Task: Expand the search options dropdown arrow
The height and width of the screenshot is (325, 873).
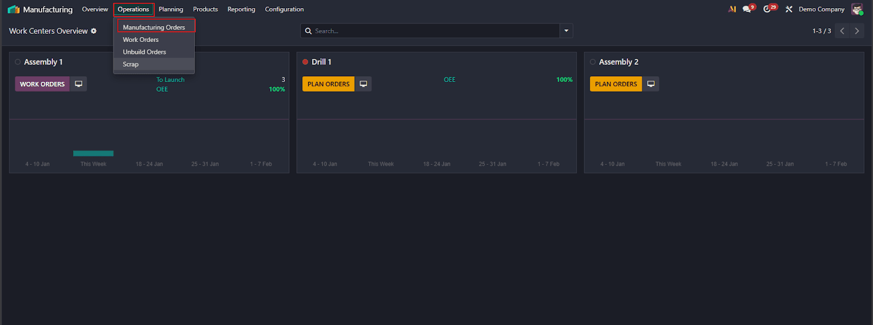Action: click(566, 31)
